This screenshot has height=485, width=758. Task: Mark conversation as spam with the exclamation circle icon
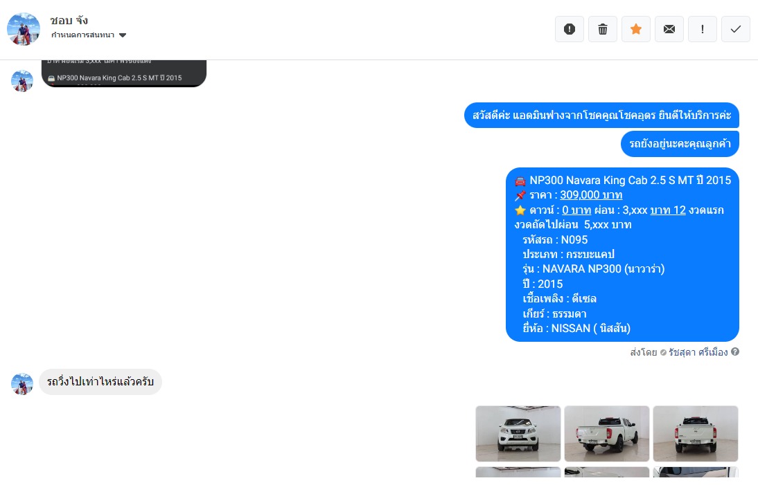tap(570, 30)
